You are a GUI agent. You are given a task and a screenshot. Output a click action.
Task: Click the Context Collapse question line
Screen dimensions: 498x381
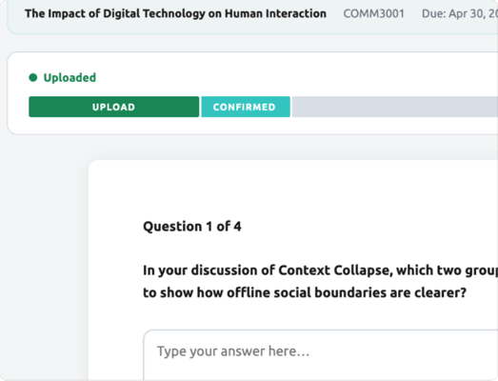point(320,271)
